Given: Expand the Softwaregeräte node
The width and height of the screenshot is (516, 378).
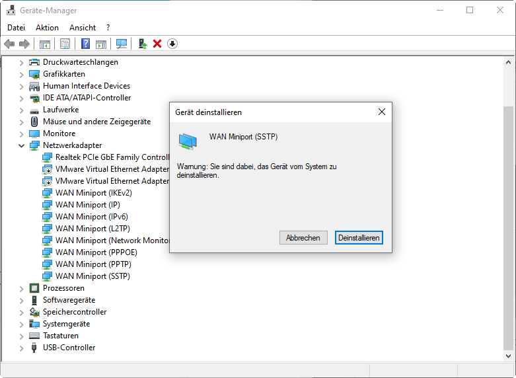Looking at the screenshot, I should [x=21, y=300].
